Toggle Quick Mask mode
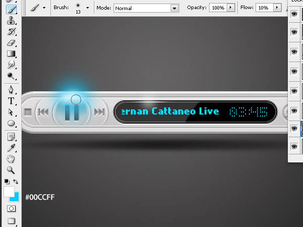The width and height of the screenshot is (303, 227). [12, 209]
